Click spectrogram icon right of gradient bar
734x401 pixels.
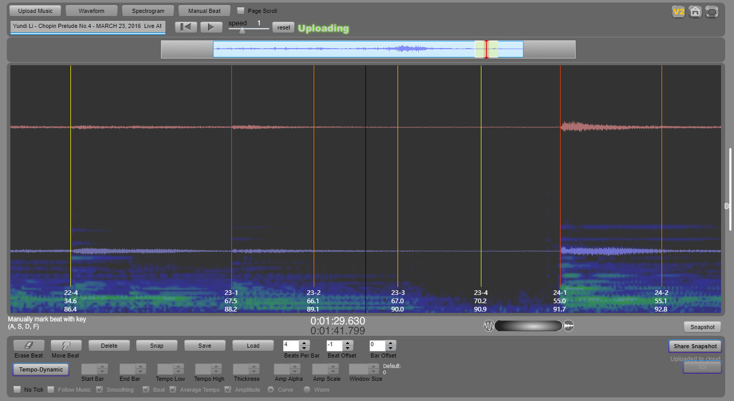(x=568, y=326)
